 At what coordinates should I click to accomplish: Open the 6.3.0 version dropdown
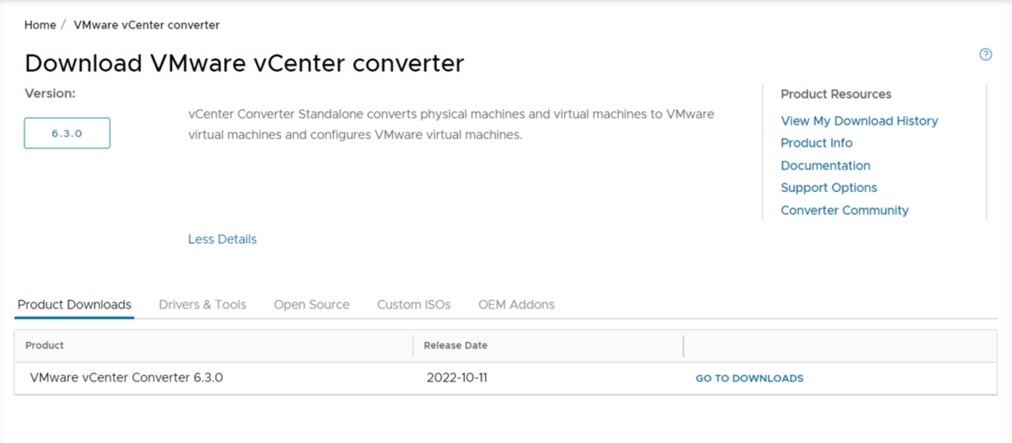pos(67,133)
